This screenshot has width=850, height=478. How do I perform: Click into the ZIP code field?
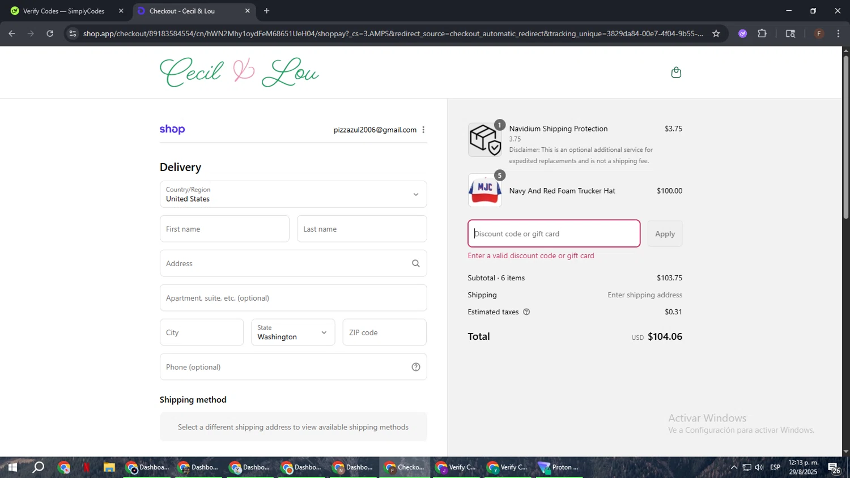click(x=384, y=332)
